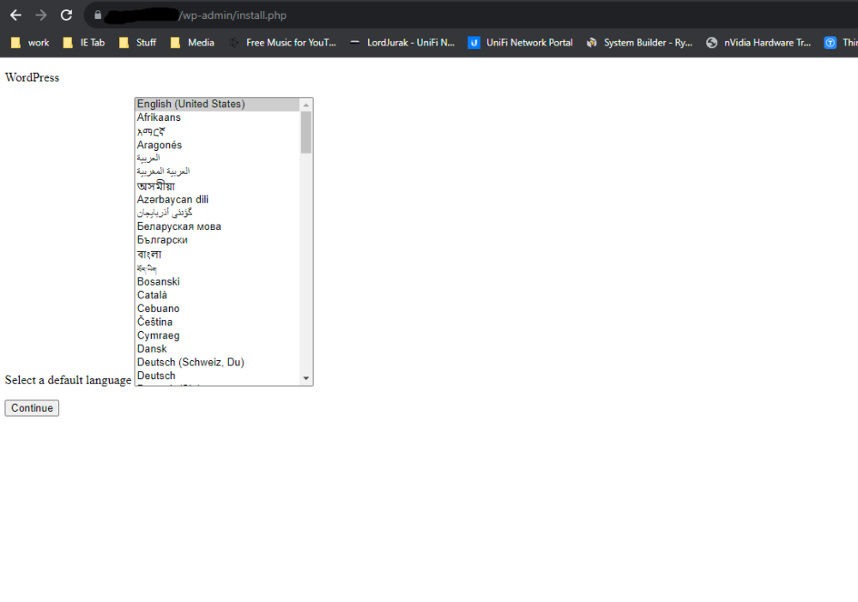Select Български language option
The width and height of the screenshot is (858, 602).
coord(217,240)
